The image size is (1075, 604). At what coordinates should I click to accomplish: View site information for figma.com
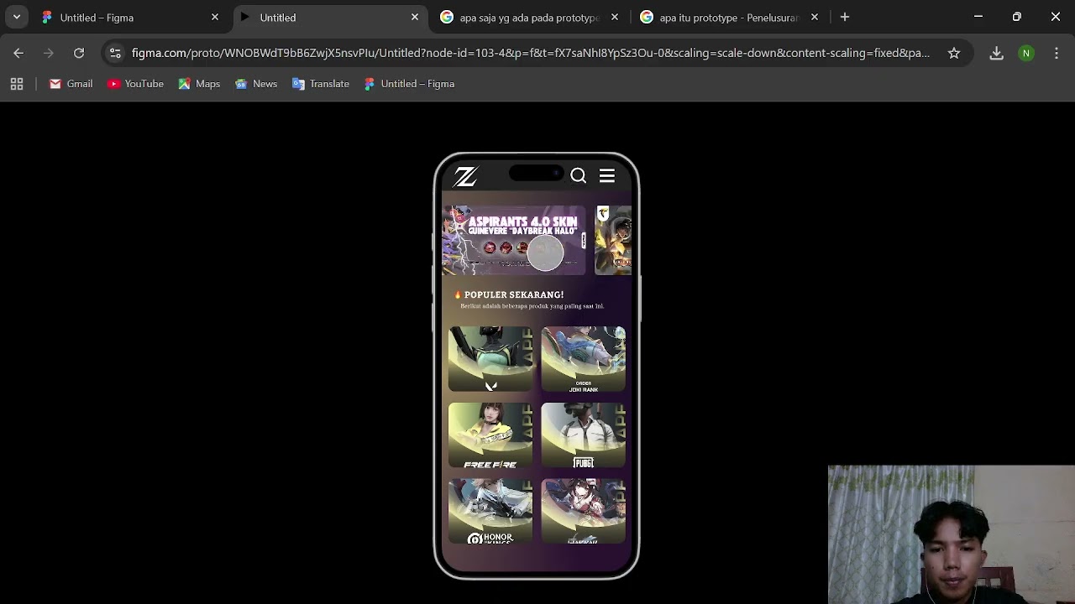pos(115,53)
